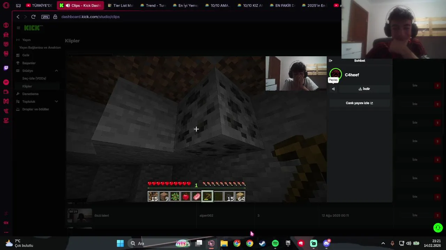Switch to the 10/10 AMA tab

[217, 6]
